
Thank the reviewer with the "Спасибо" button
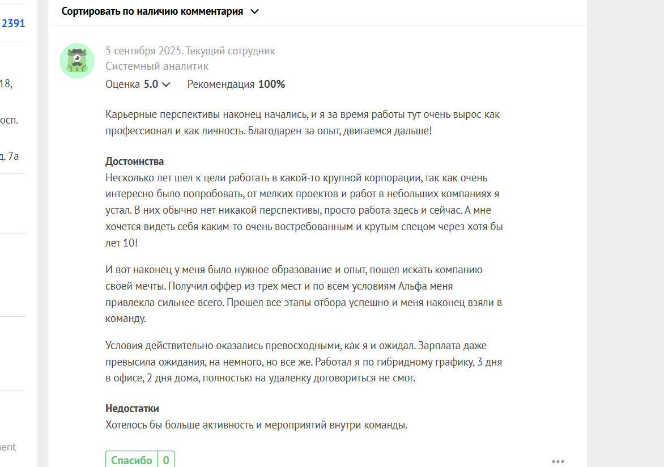tap(131, 460)
